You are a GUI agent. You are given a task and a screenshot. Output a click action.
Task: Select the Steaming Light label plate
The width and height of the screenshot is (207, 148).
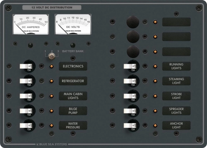[176, 81]
